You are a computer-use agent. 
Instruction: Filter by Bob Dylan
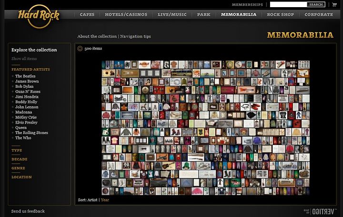click(24, 86)
